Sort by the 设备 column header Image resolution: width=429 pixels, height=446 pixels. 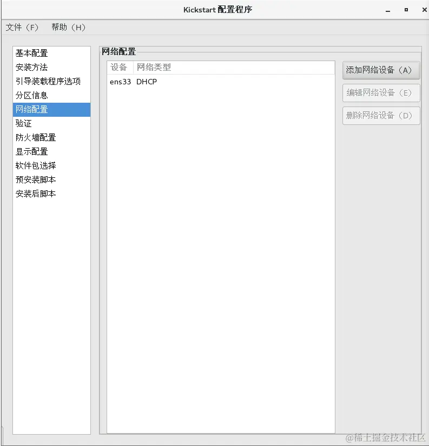[120, 68]
